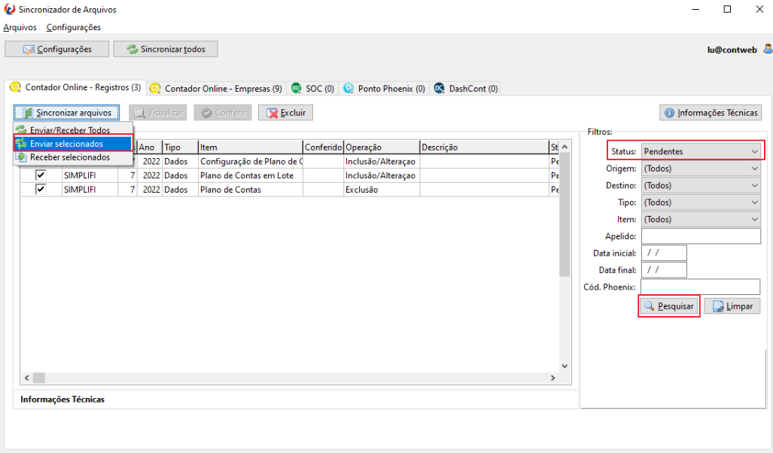Click the Enviar selecionados menu icon

pos(21,144)
